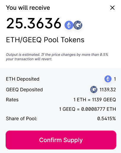121x153 pixels.
Task: Select the 1 ETH = 1139 GEEQ rate
Action: tap(95, 100)
